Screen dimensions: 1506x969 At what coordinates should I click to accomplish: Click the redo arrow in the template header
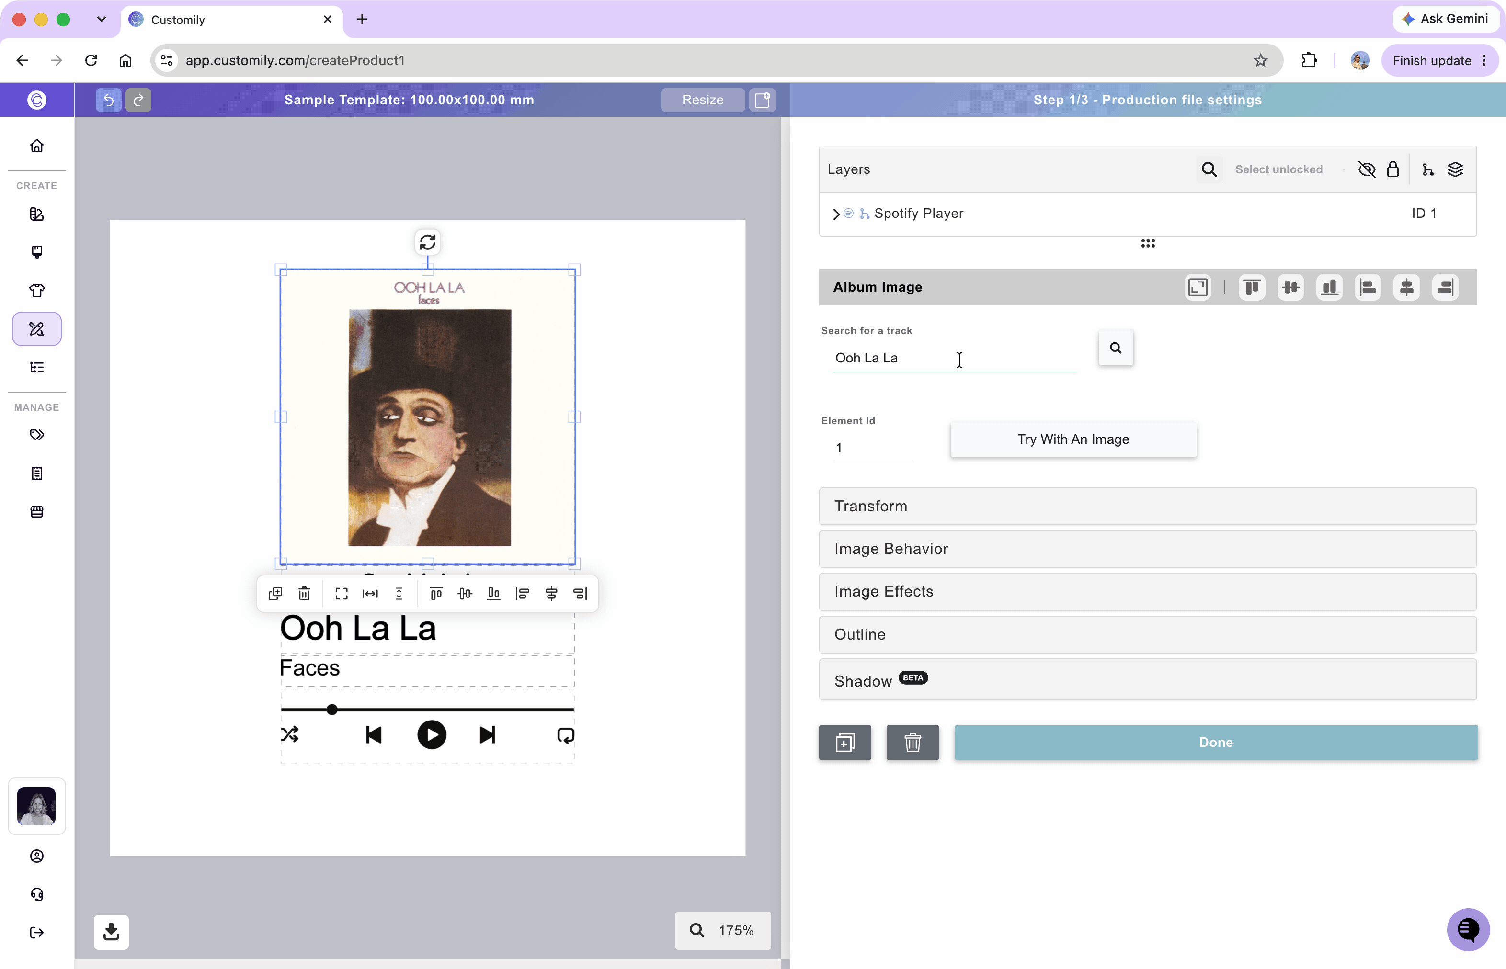tap(138, 100)
